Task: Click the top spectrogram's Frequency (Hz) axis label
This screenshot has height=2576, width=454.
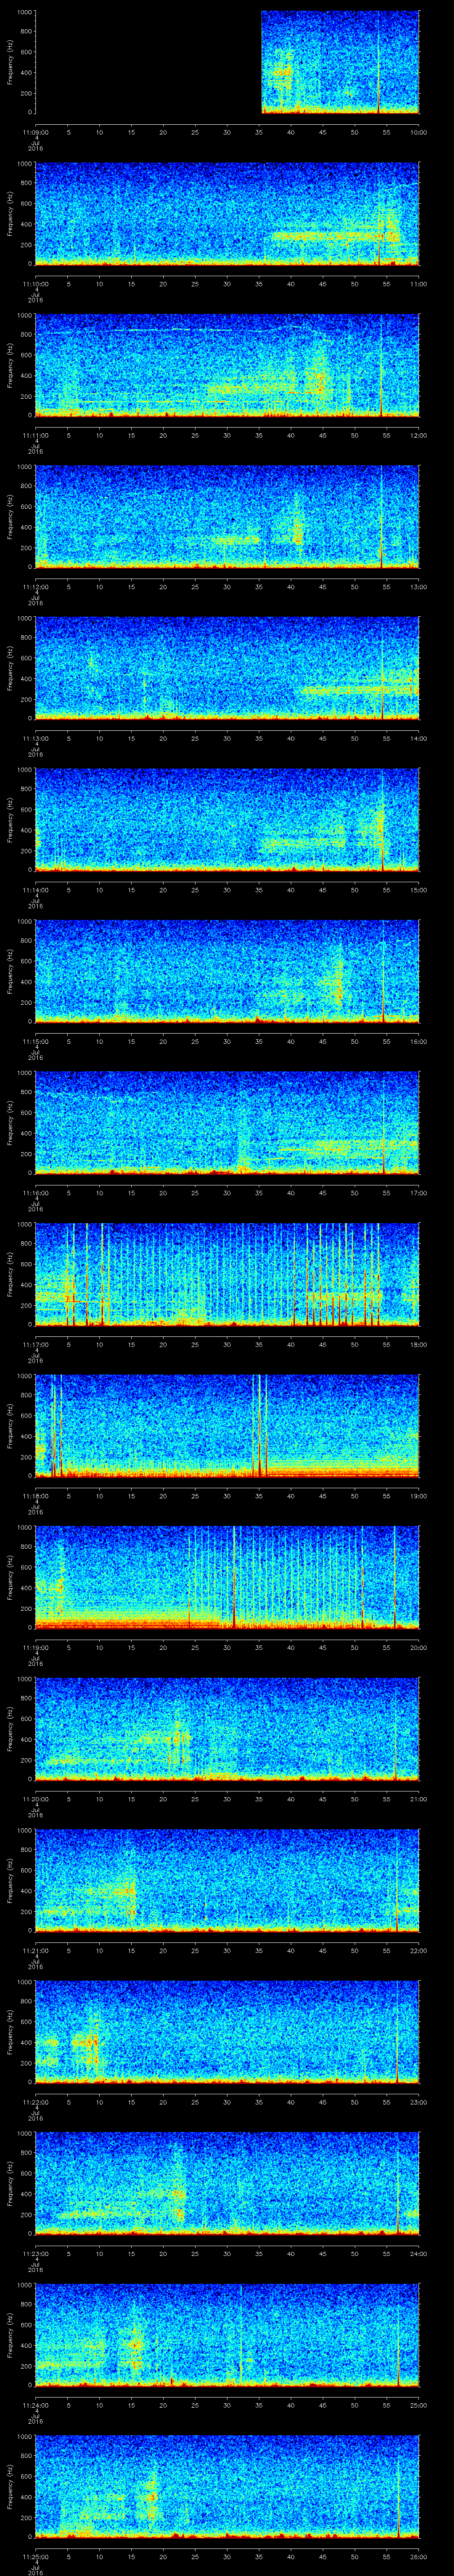Action: click(10, 62)
